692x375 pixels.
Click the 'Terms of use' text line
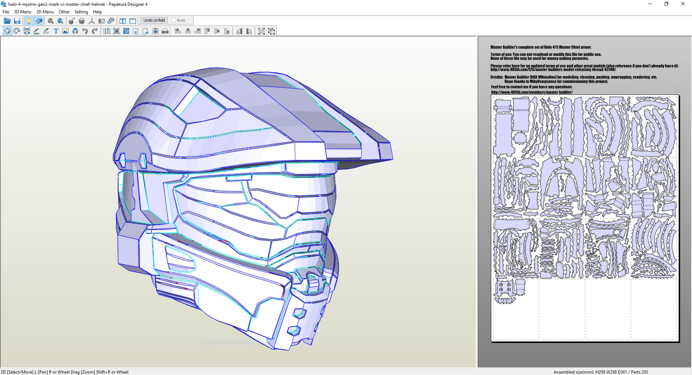(546, 54)
